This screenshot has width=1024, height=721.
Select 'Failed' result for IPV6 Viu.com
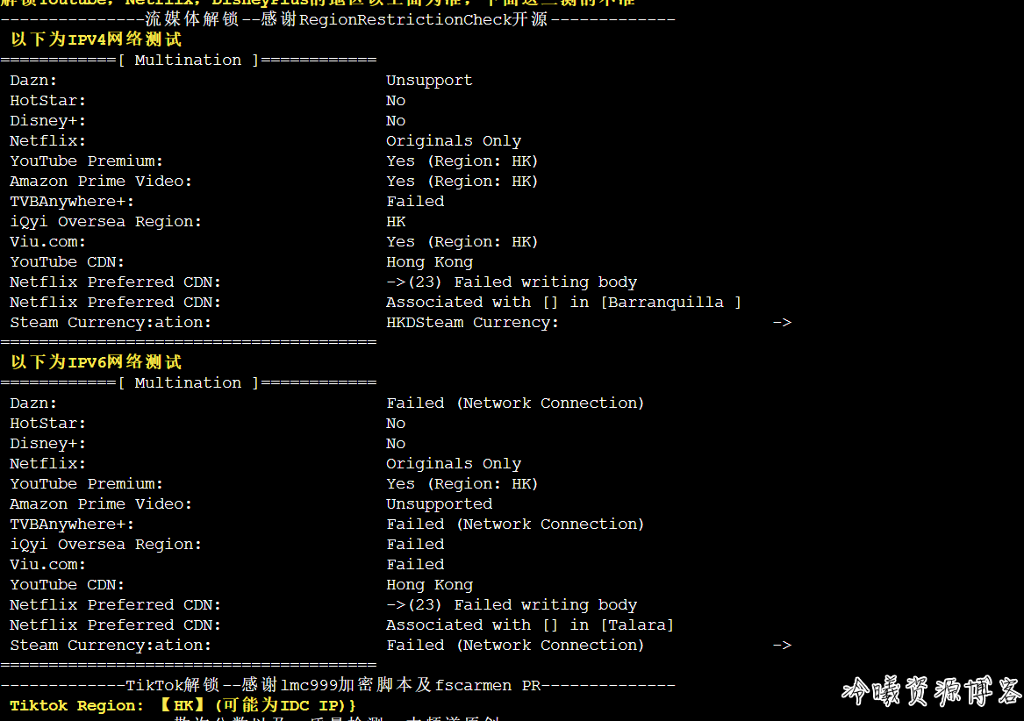click(415, 565)
